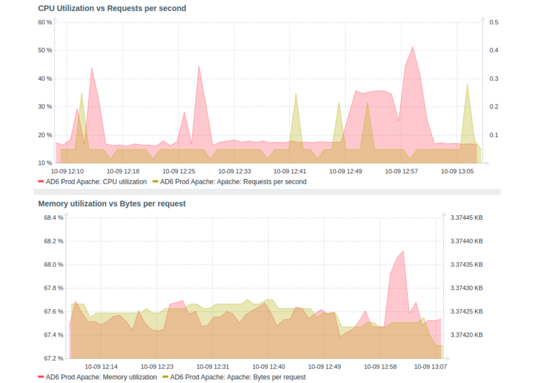Image resolution: width=540 pixels, height=383 pixels.
Task: Click the '40 %' CPU axis label
Action: click(45, 79)
